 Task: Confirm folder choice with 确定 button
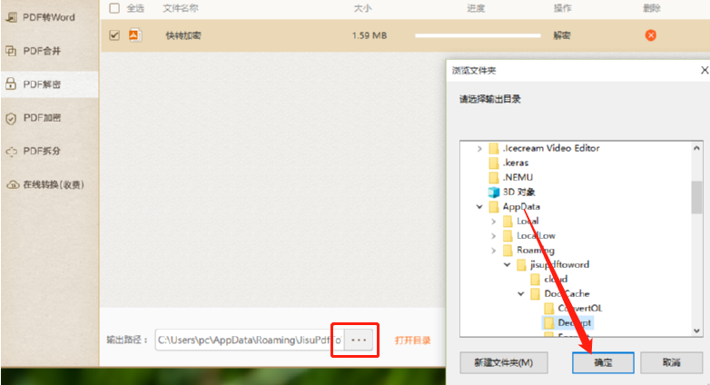(x=603, y=363)
